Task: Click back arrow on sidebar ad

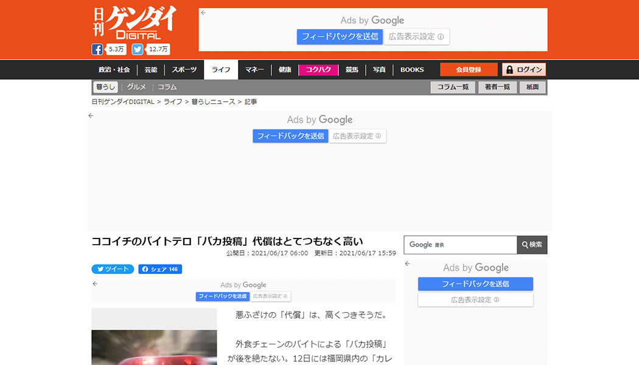Action: pyautogui.click(x=408, y=264)
